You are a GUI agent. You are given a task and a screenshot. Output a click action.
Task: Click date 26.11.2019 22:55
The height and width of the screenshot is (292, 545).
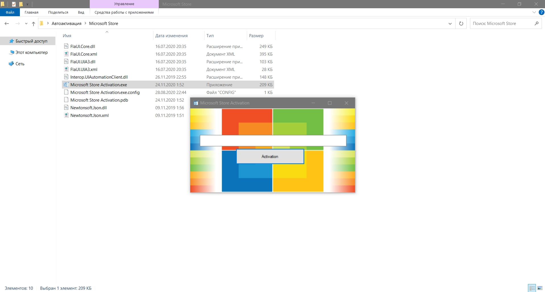171,77
